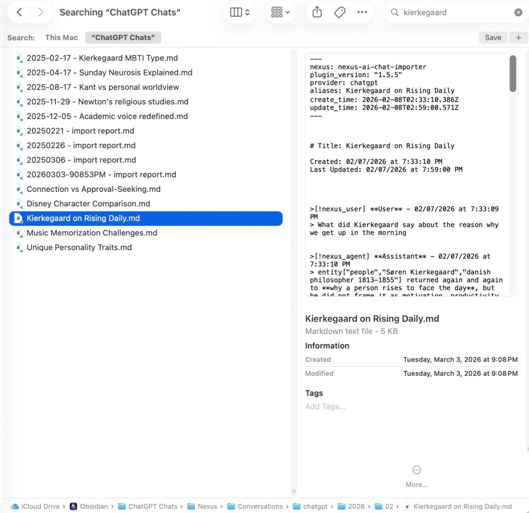Click Conversations folder in path bar
529x513 pixels.
click(257, 506)
